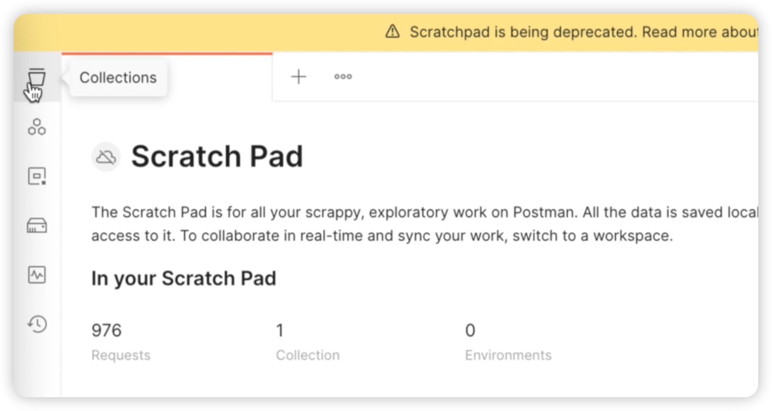Open the History sidebar icon
Image resolution: width=772 pixels, height=411 pixels.
37,324
